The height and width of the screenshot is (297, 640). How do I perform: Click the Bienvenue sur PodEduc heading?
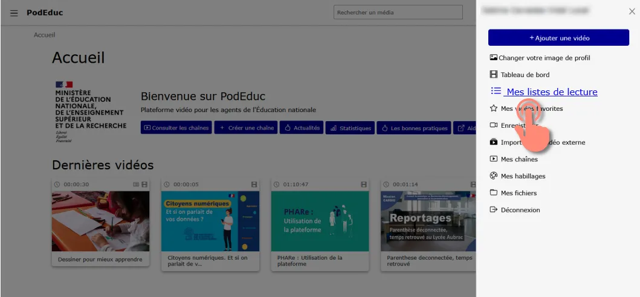pyautogui.click(x=203, y=96)
